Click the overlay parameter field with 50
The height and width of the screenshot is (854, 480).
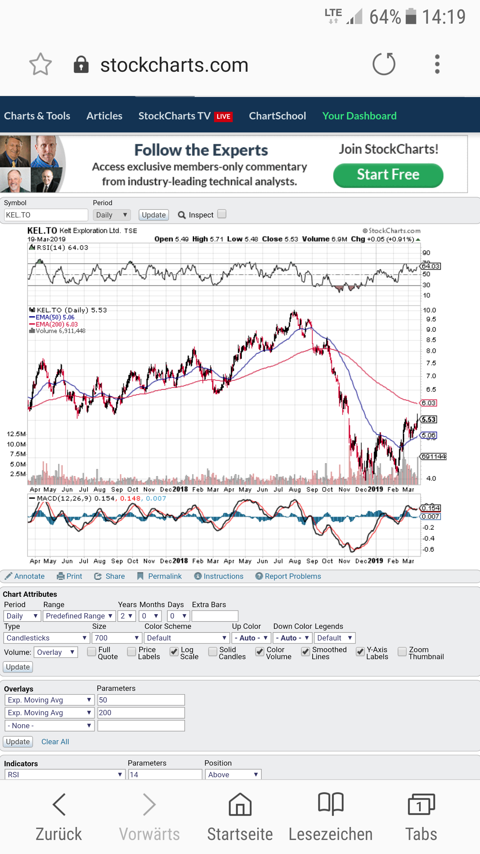click(141, 700)
